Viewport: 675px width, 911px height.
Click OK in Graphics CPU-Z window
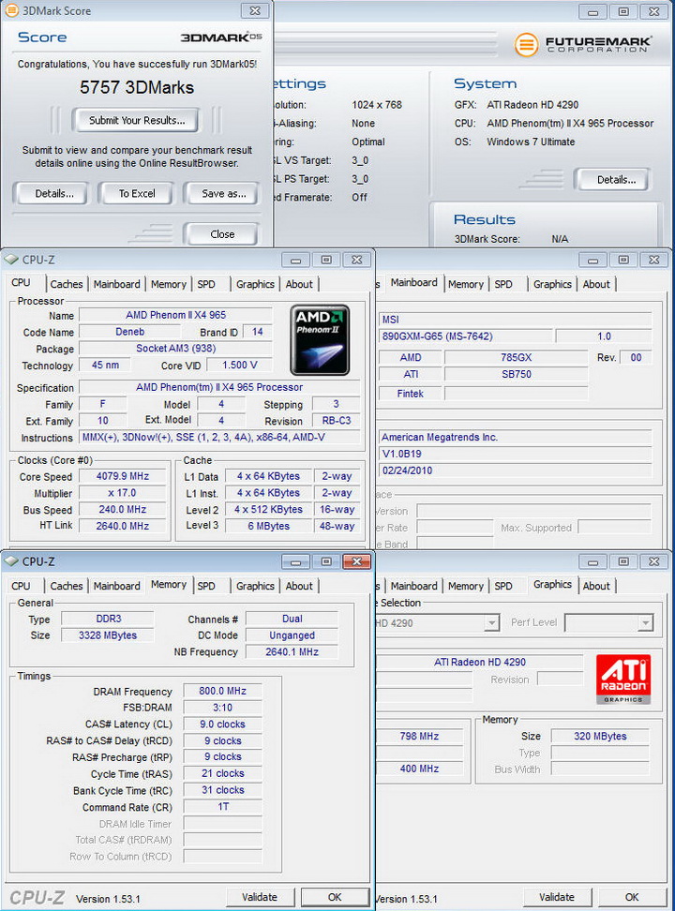point(631,897)
